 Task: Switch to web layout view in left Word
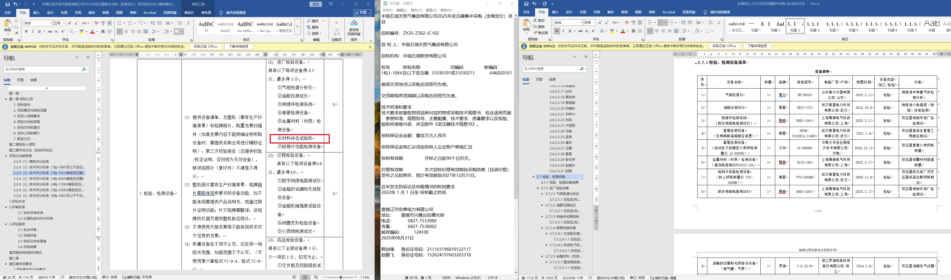[316, 277]
